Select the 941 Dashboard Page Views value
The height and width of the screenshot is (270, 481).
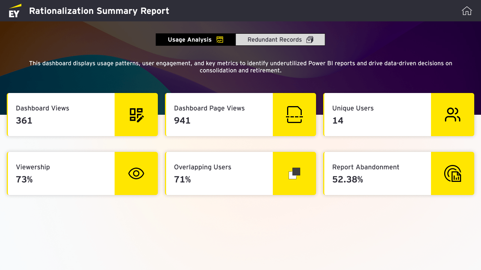pyautogui.click(x=182, y=121)
